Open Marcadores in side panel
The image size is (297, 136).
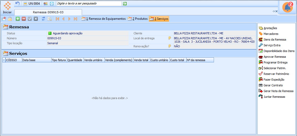pos(269,34)
